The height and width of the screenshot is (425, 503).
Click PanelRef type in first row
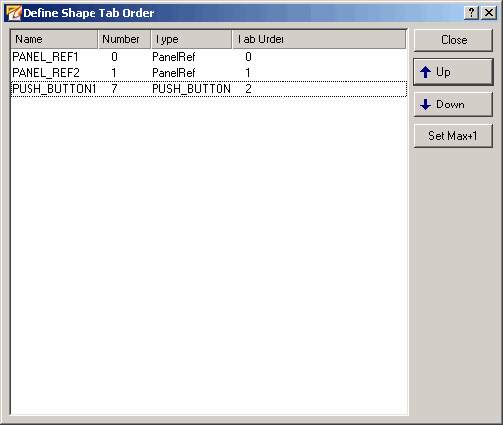[173, 57]
